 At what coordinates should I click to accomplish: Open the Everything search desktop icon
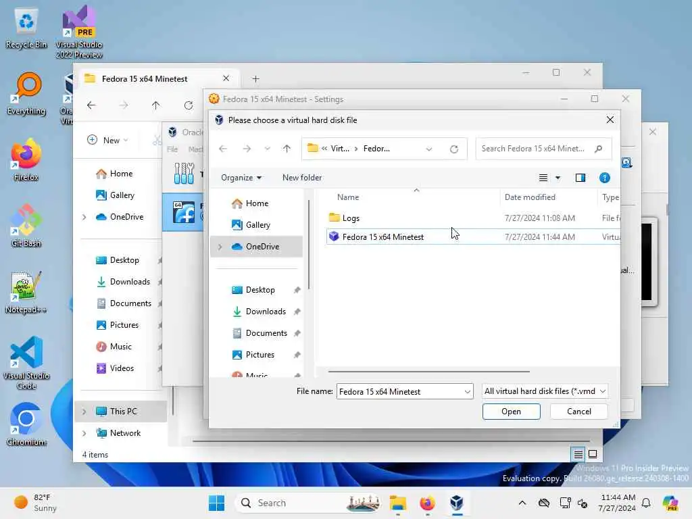click(26, 93)
